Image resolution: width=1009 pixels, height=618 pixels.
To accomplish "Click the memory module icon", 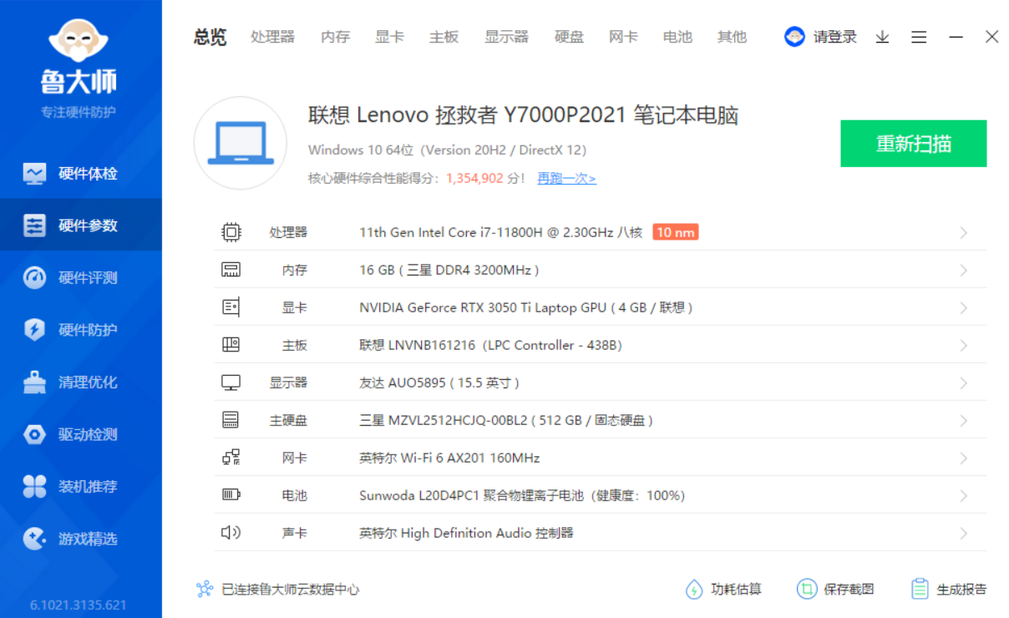I will (231, 270).
